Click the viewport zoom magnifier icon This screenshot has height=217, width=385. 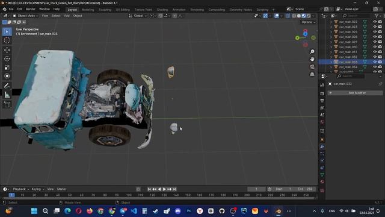click(312, 52)
